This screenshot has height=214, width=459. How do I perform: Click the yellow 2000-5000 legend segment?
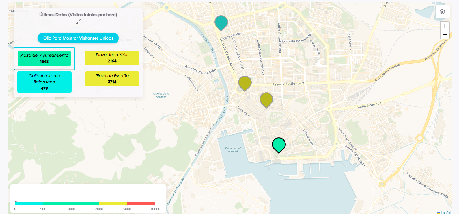click(113, 203)
